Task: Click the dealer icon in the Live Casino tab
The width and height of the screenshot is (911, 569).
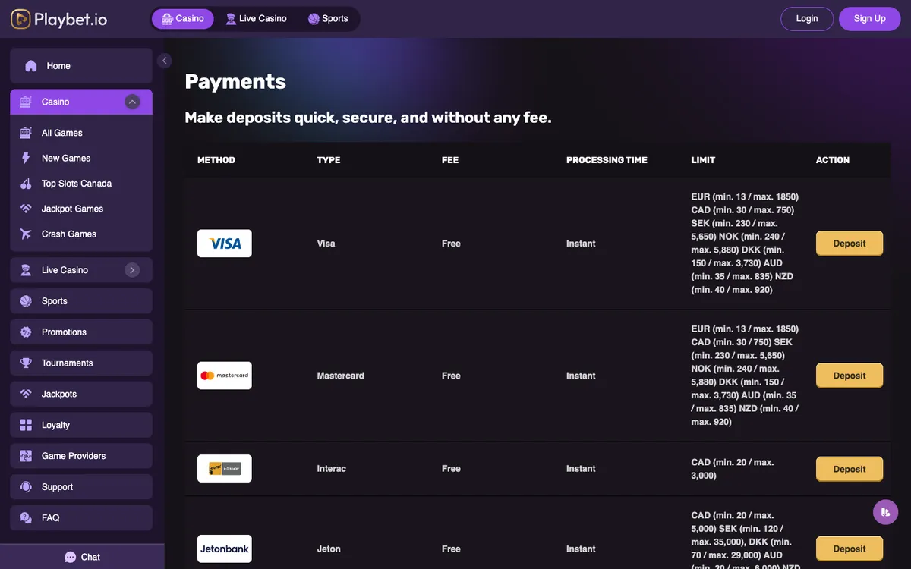Action: 232,19
